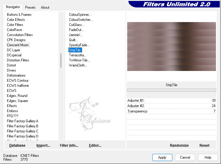This screenshot has height=164, width=221.
Task: Select Color Filters category
Action: [15, 25]
